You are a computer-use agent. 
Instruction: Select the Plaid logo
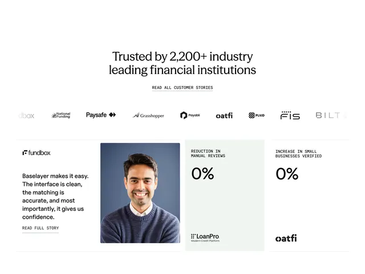coord(257,115)
